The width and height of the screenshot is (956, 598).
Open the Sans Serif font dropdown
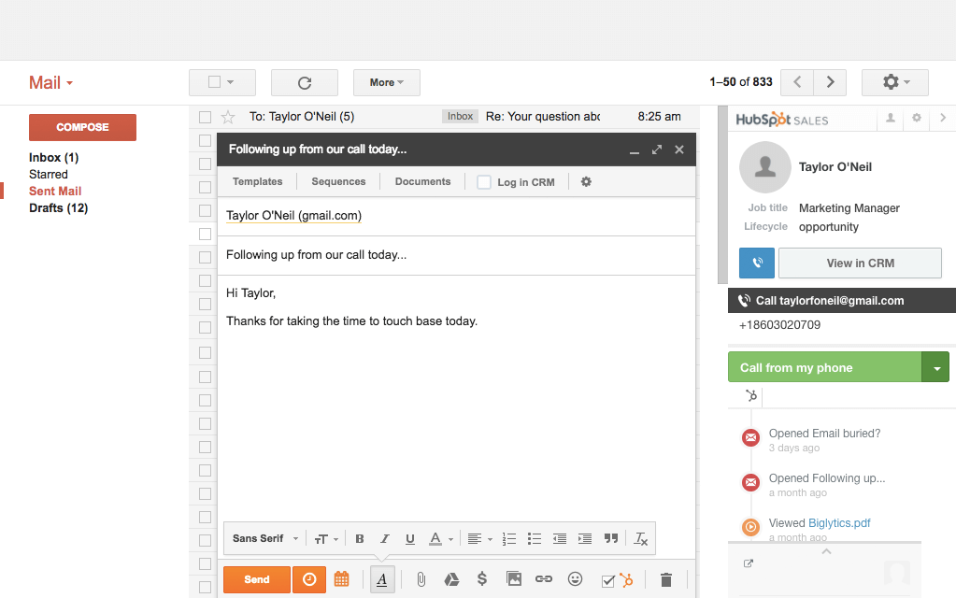pos(265,539)
